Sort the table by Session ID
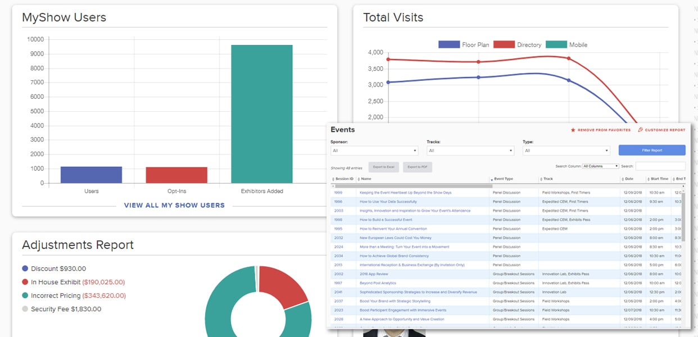Screen dimensions: 698x337 coord(344,179)
